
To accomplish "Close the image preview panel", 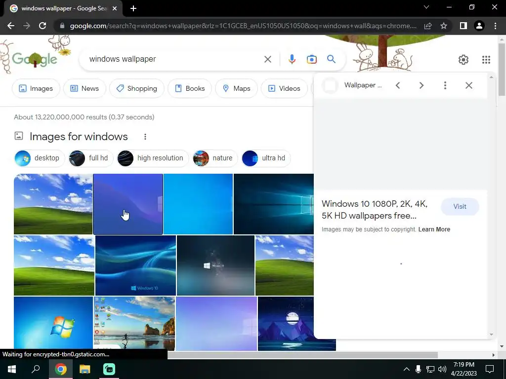I will [469, 85].
